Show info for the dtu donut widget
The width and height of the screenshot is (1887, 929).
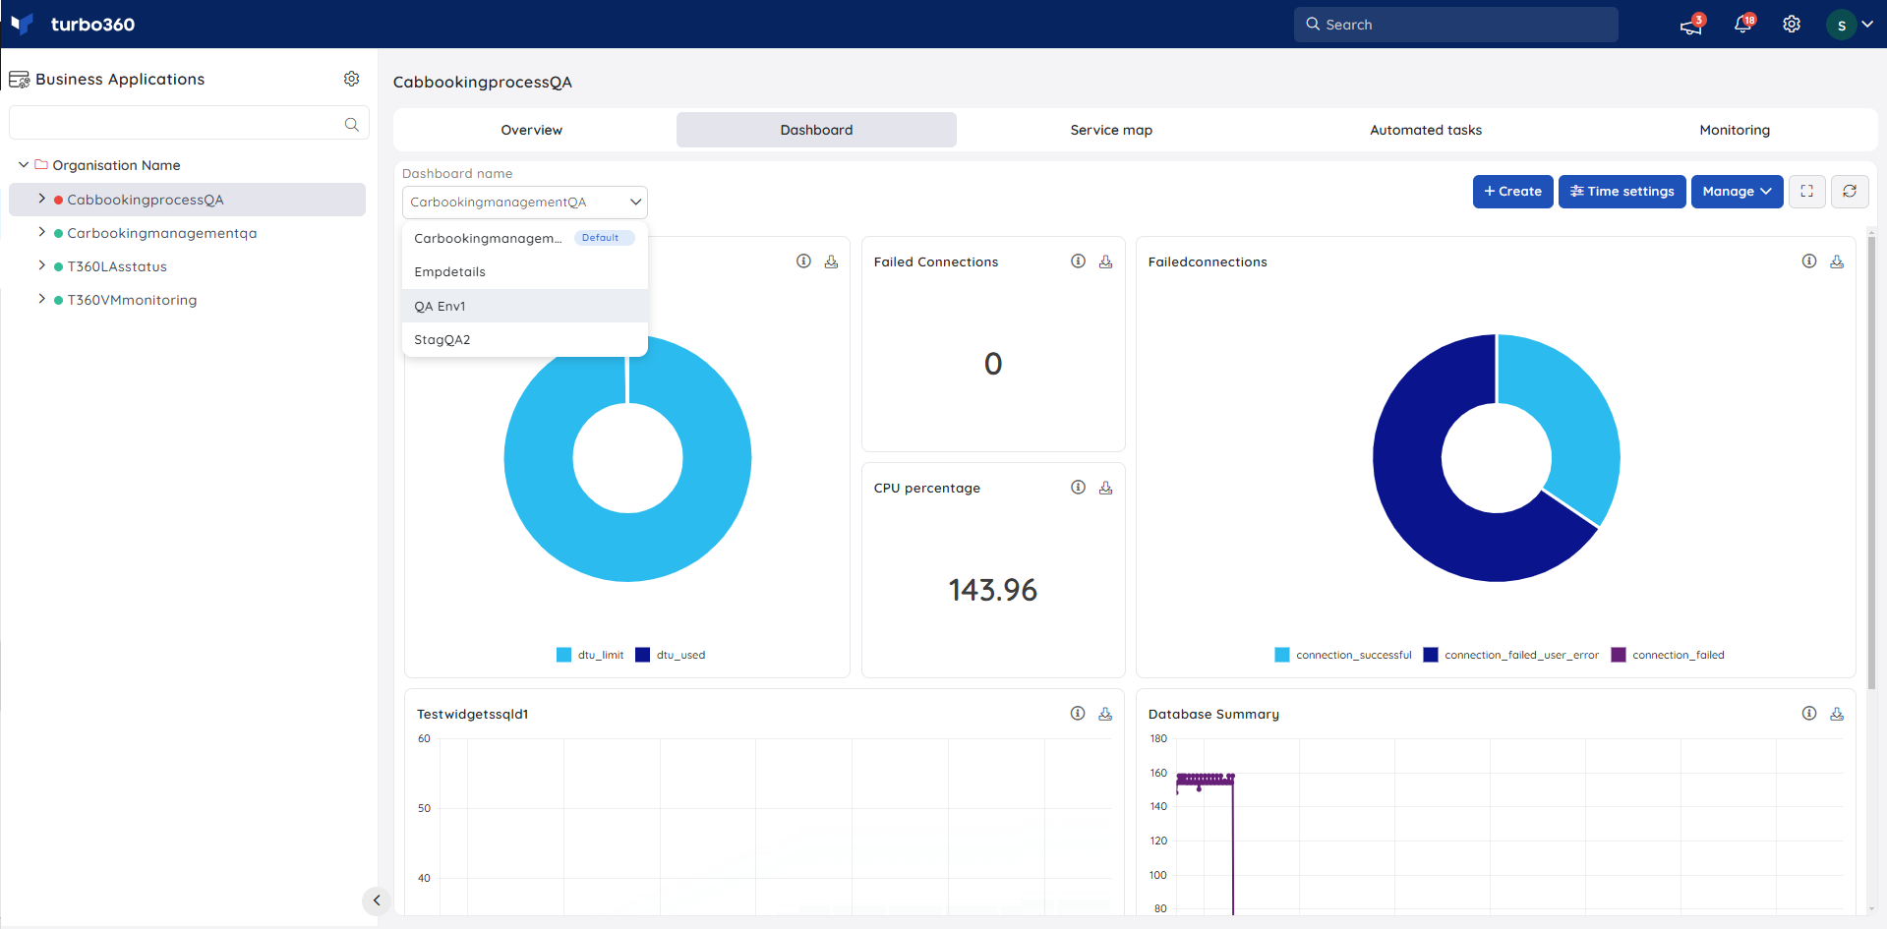tap(803, 261)
